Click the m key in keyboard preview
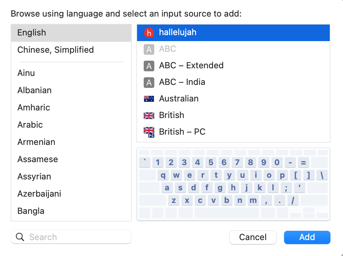343x256 pixels. [253, 200]
